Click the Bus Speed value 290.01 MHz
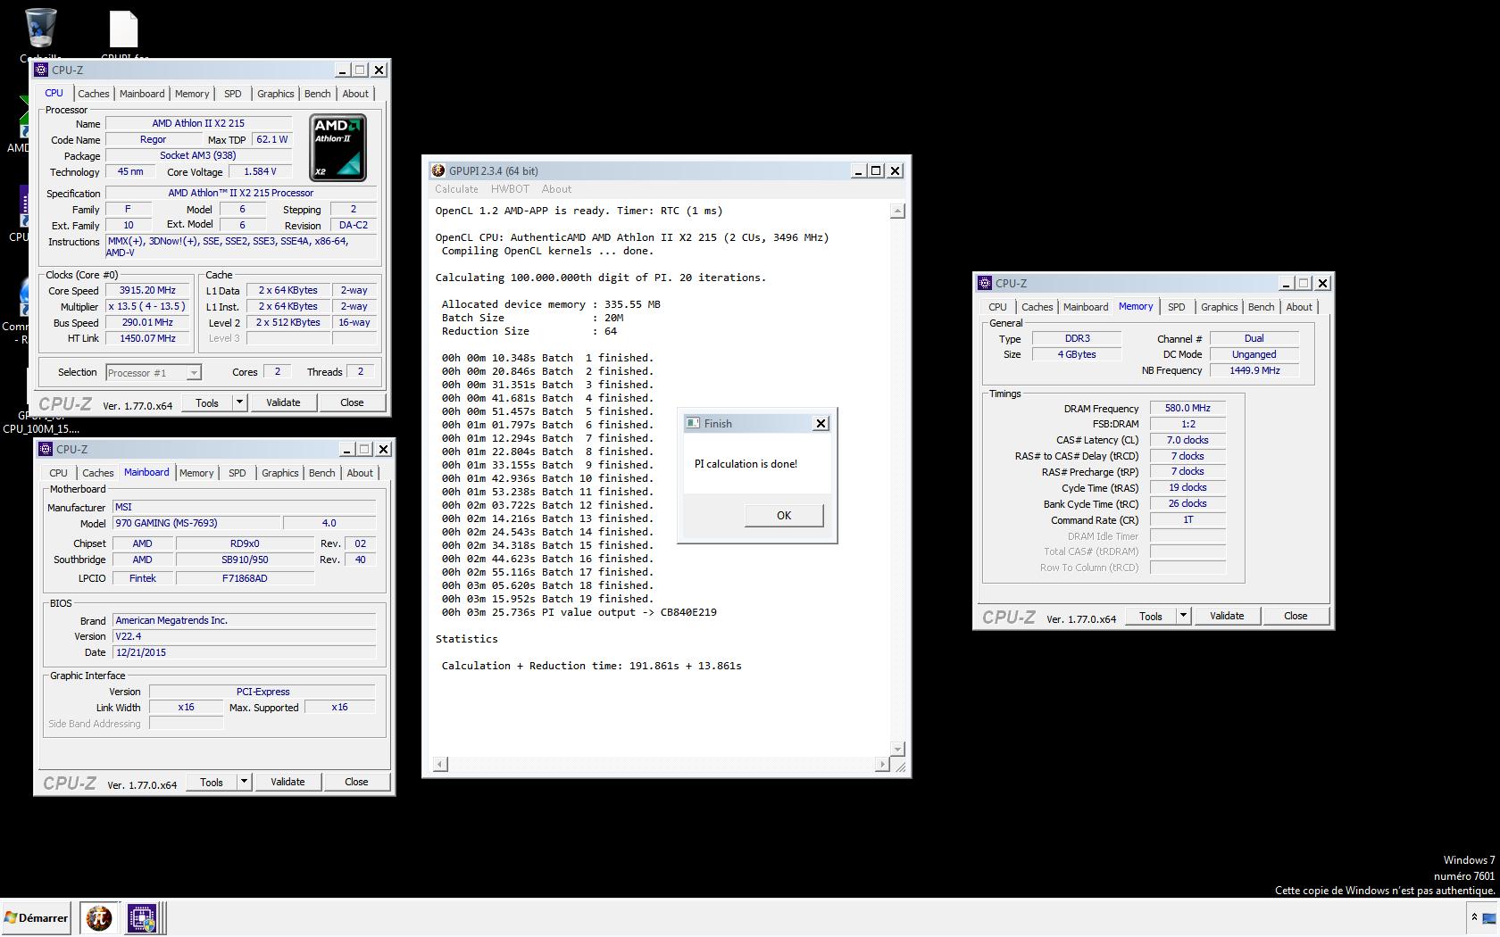The image size is (1500, 937). pos(148,322)
